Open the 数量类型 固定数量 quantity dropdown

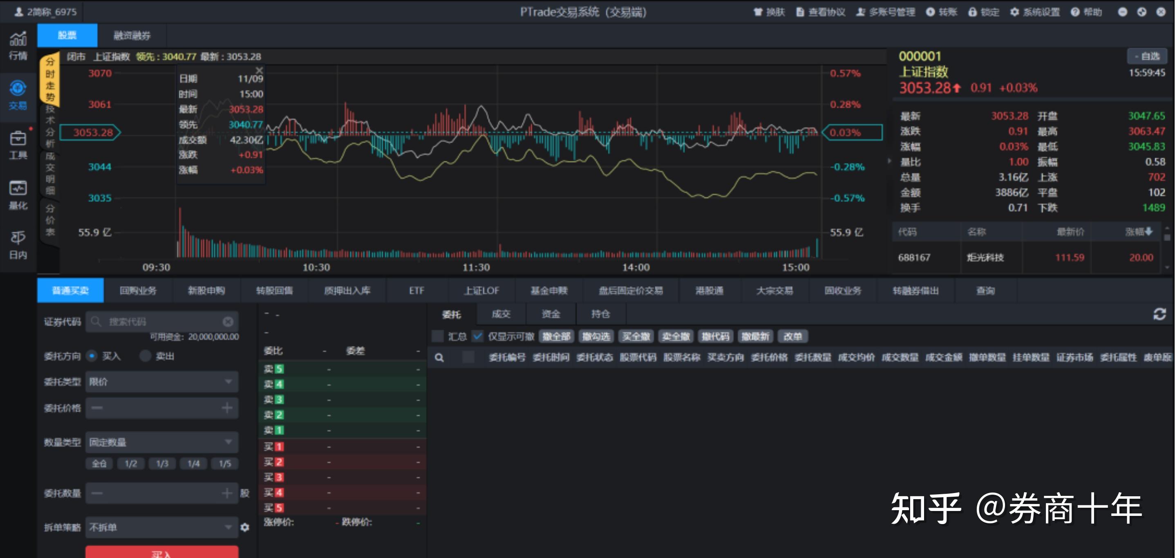(162, 441)
